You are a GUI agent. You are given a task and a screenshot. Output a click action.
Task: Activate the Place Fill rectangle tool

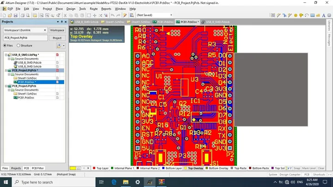pos(312,15)
